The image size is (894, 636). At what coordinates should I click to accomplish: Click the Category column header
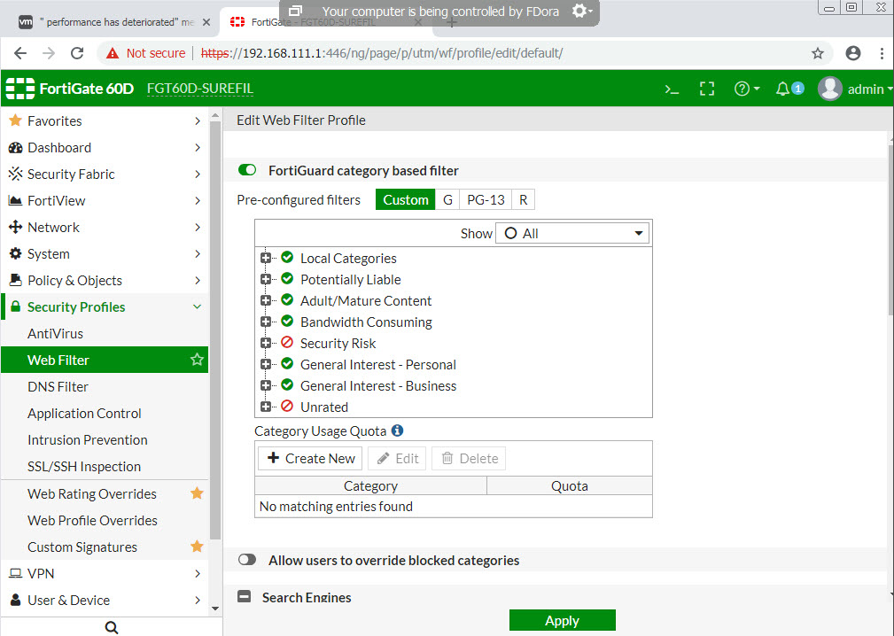point(370,485)
